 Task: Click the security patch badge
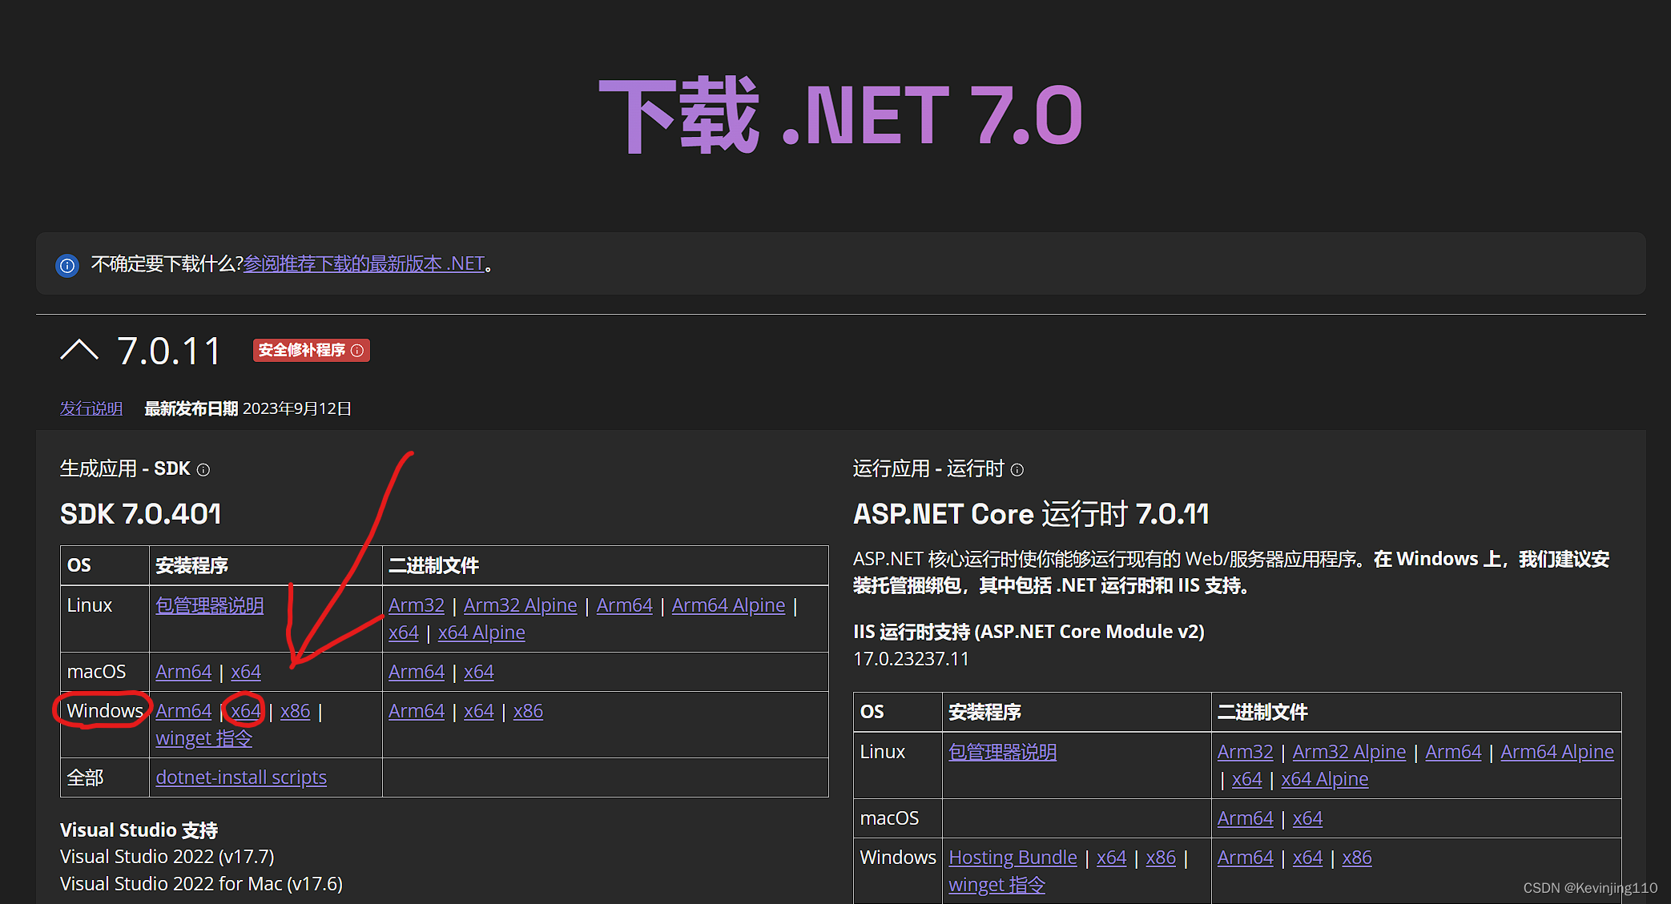point(302,351)
